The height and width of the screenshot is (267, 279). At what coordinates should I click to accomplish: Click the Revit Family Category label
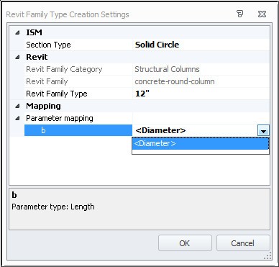64,69
